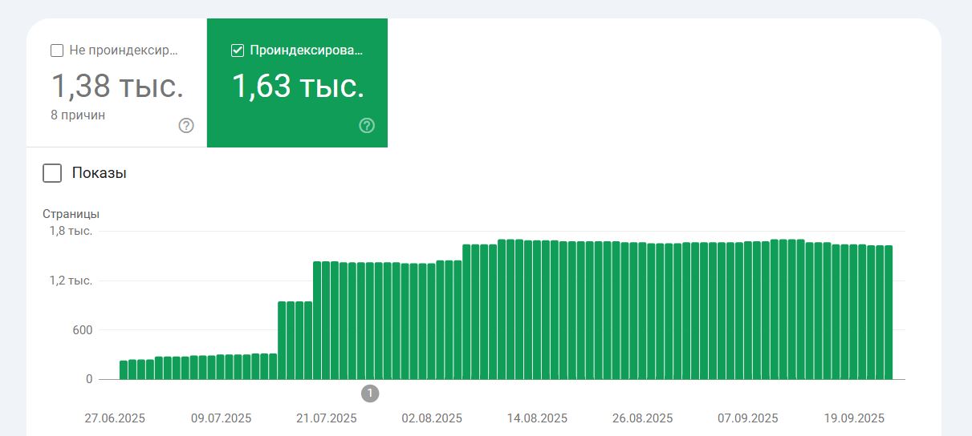The image size is (972, 436).
Task: Click the "600" y-axis label
Action: [83, 330]
